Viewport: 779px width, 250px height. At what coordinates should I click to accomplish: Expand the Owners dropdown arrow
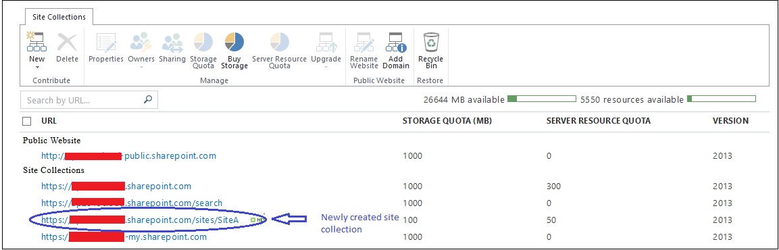[141, 68]
